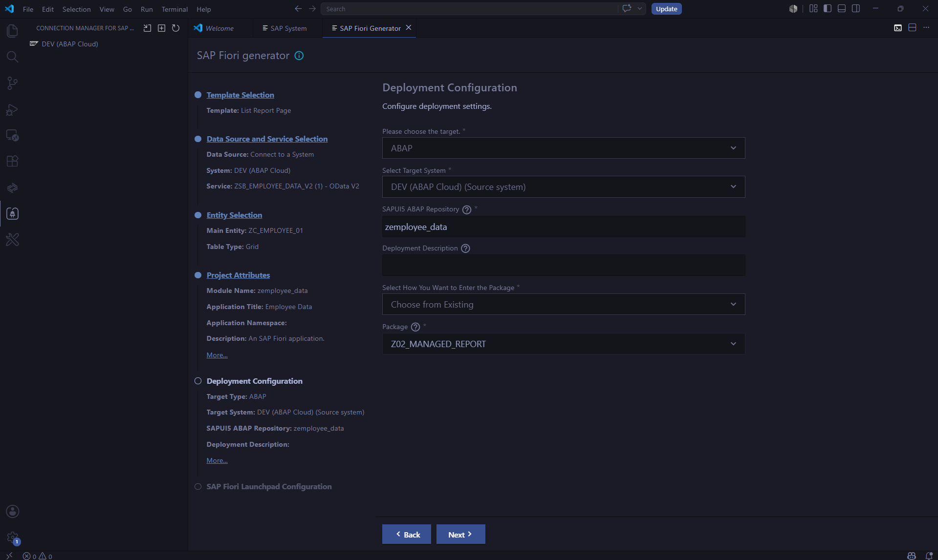Open the Selection menu
Screen dimensions: 938x560
76,9
